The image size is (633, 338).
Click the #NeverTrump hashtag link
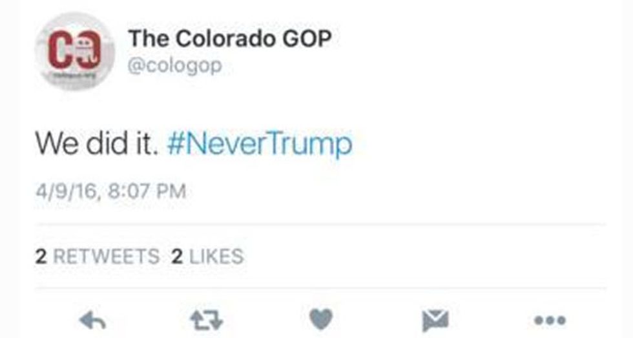260,143
